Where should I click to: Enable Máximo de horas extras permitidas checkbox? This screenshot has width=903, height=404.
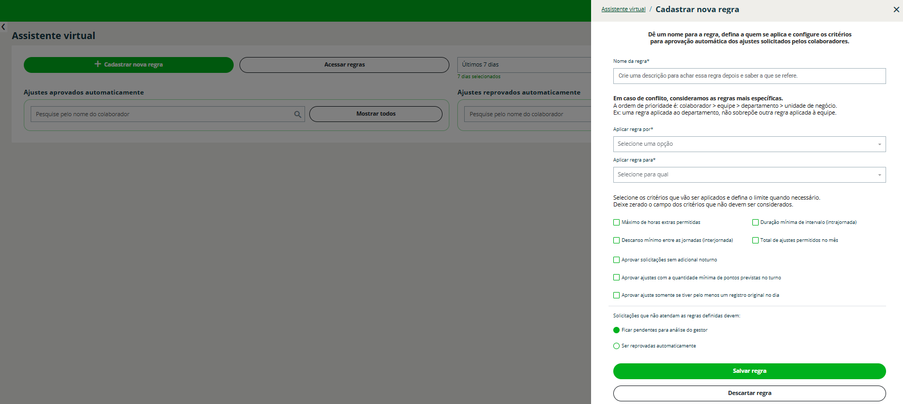616,222
